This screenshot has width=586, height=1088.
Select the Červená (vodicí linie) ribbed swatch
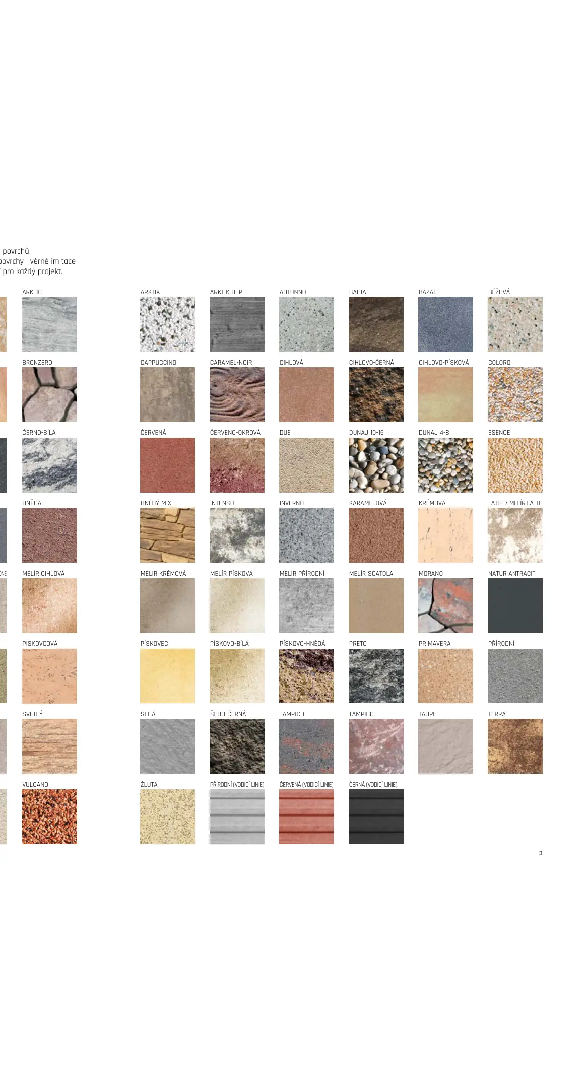[x=306, y=817]
